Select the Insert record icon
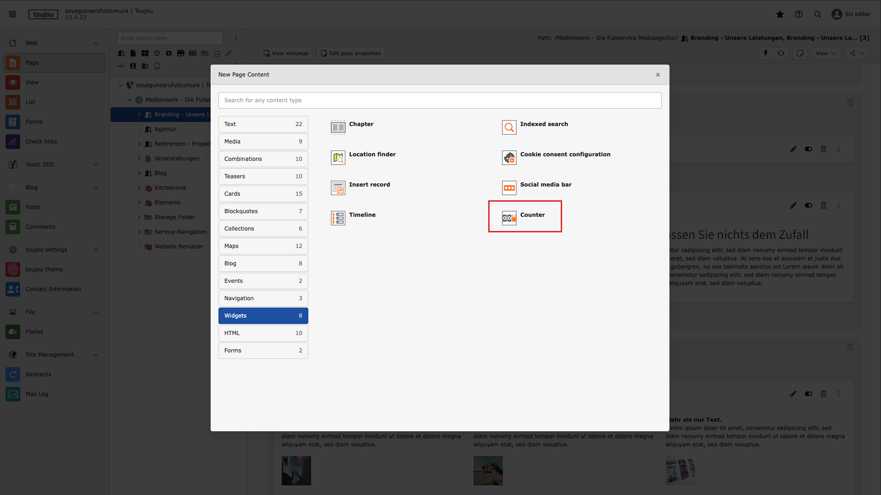Viewport: 881px width, 495px height. (338, 188)
